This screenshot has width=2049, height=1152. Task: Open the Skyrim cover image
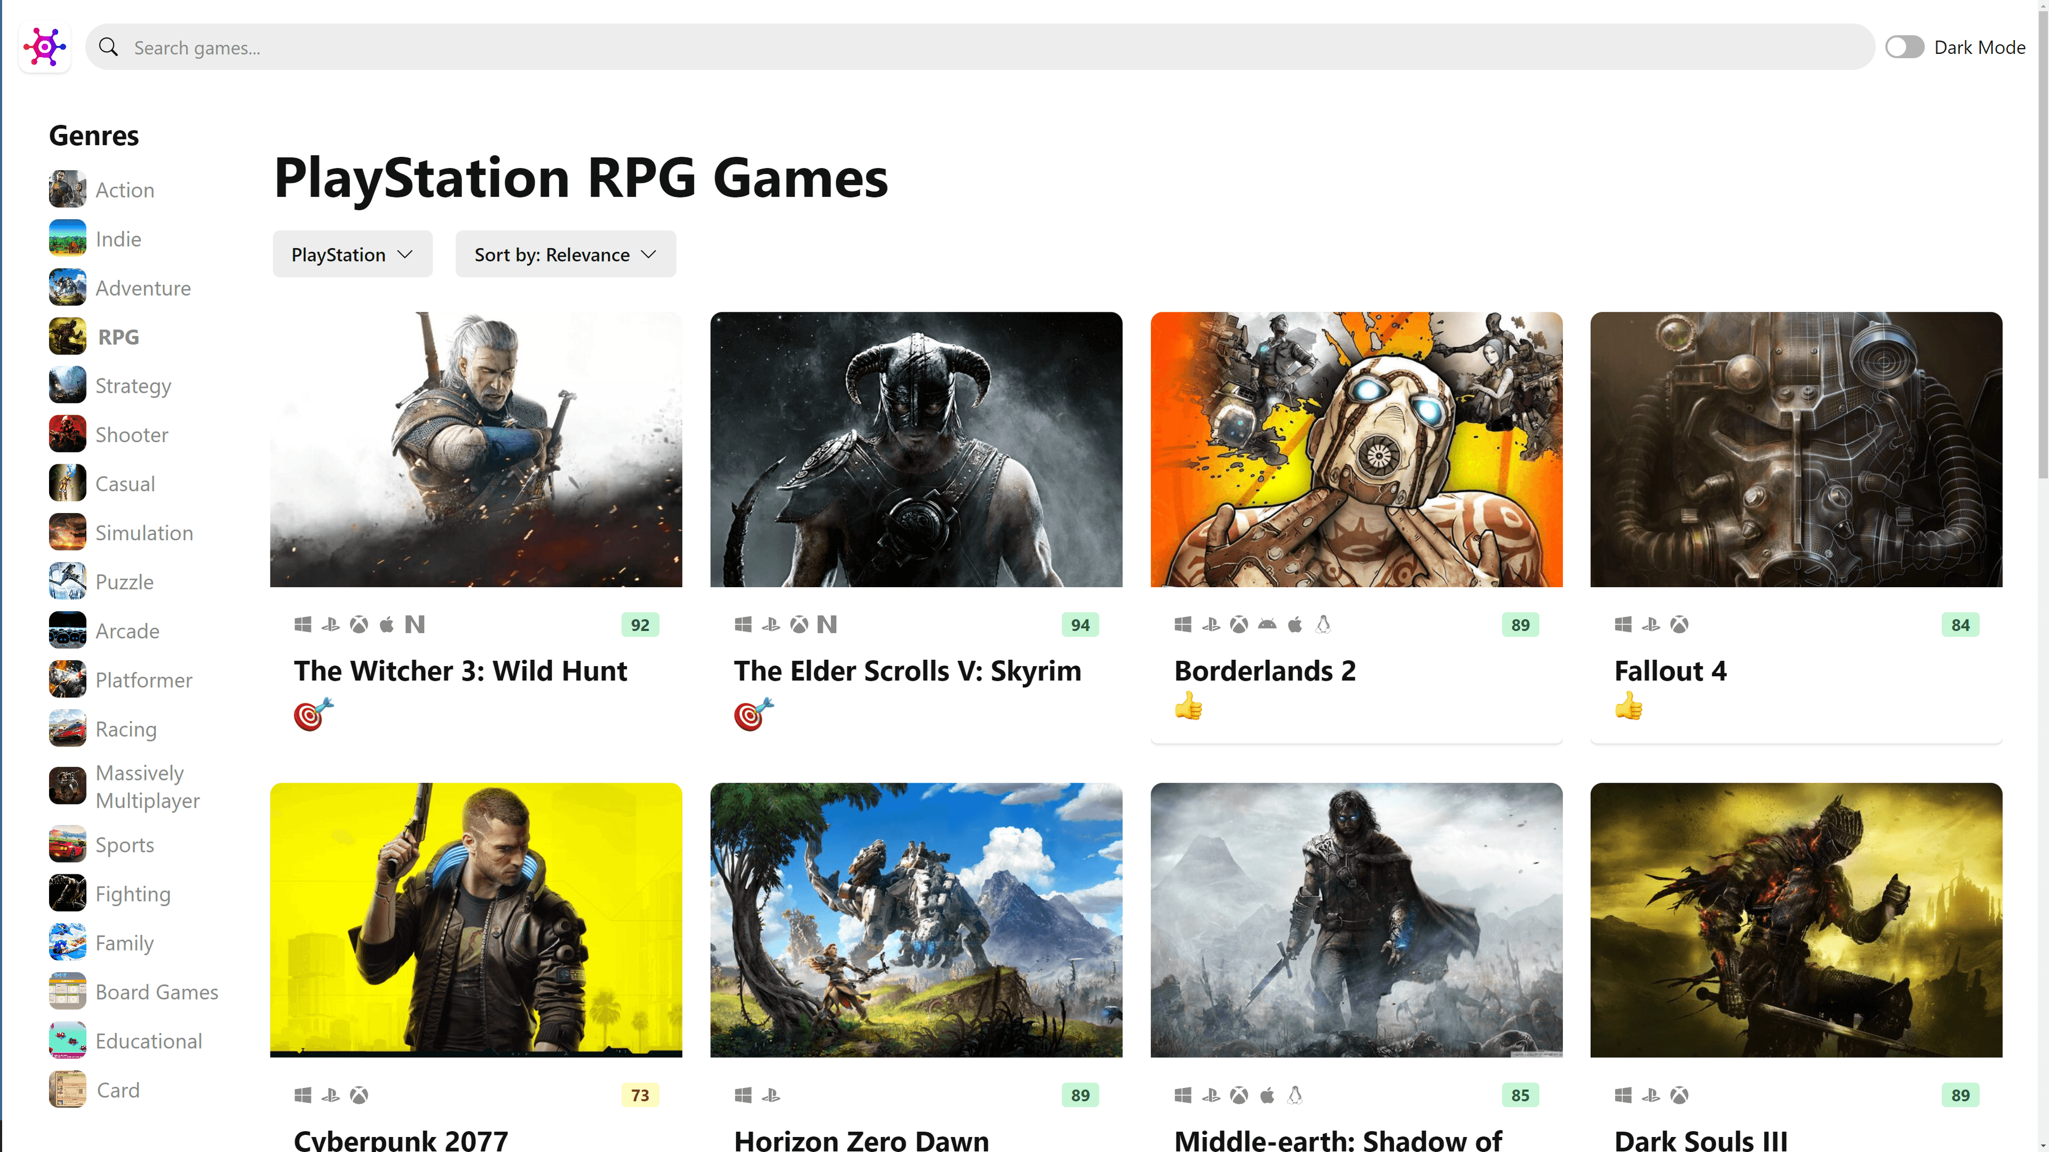tap(916, 449)
